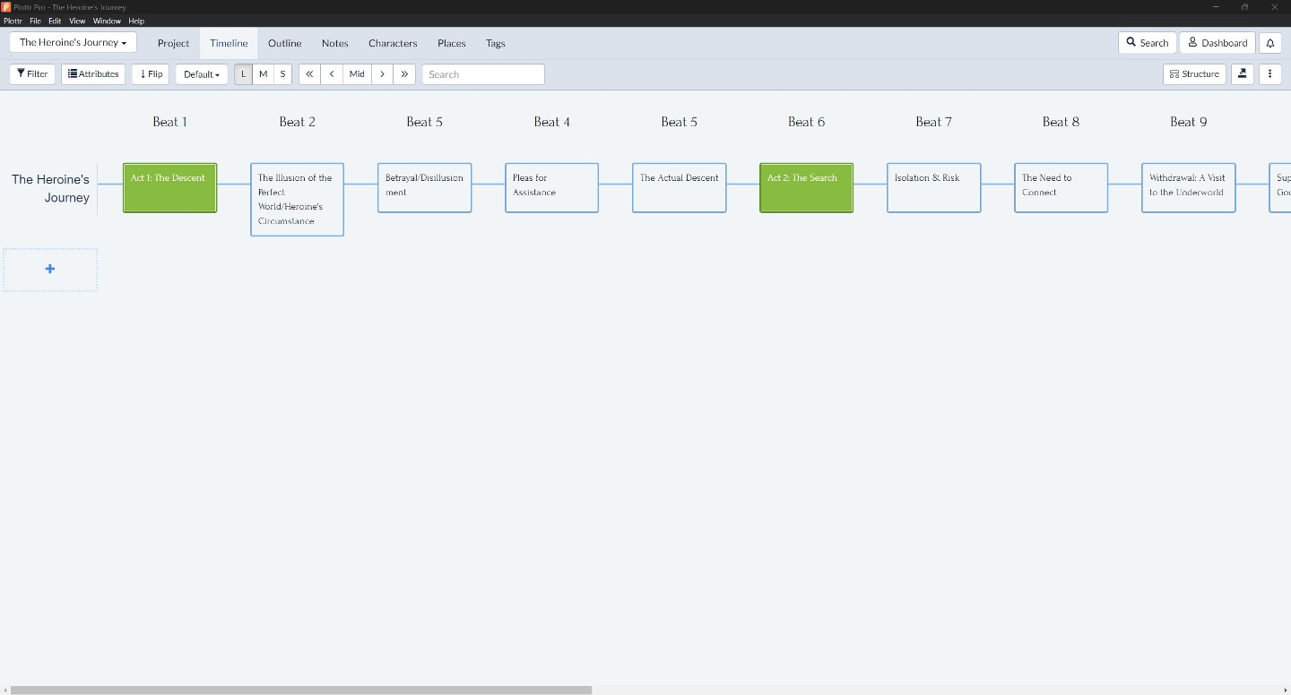Switch to the Project tab
The image size is (1291, 695).
coord(173,43)
